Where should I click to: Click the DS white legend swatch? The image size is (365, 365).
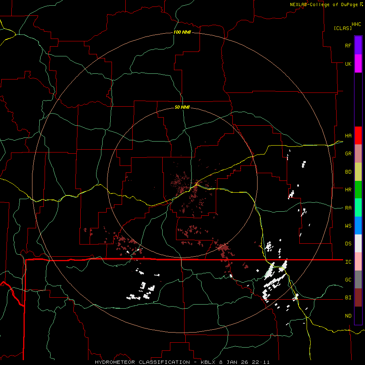coord(358,243)
